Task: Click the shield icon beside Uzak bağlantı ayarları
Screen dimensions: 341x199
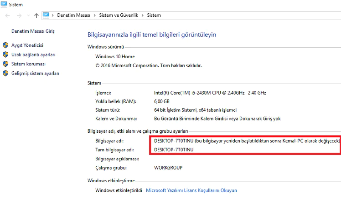Action: [x=5, y=55]
